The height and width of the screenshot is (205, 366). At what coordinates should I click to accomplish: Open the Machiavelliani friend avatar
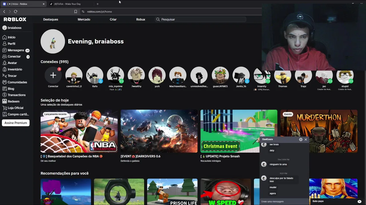(178, 75)
